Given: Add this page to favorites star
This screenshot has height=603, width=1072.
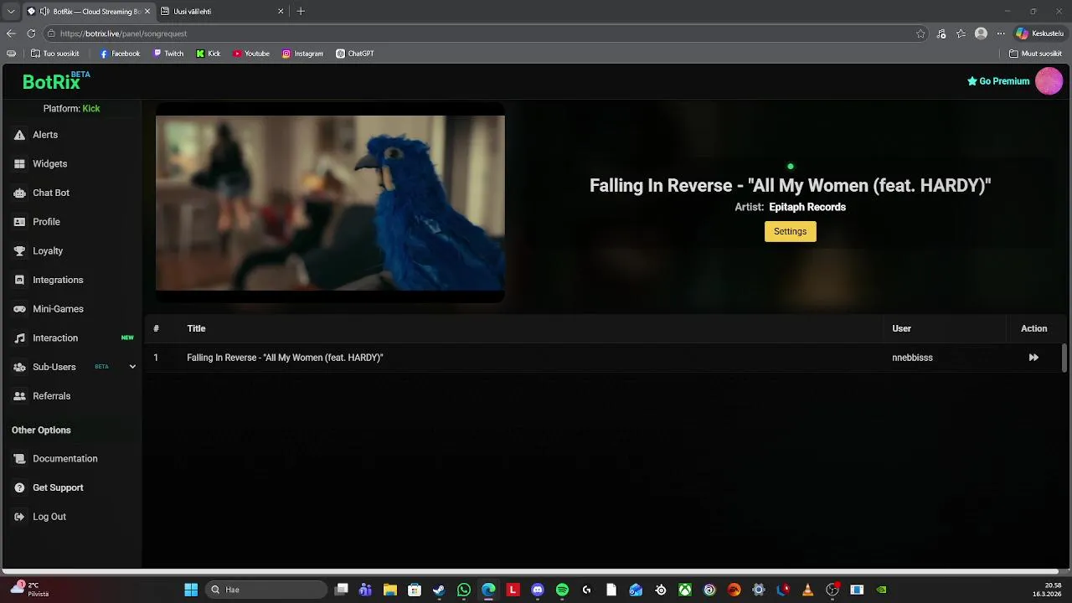Looking at the screenshot, I should click(x=920, y=33).
